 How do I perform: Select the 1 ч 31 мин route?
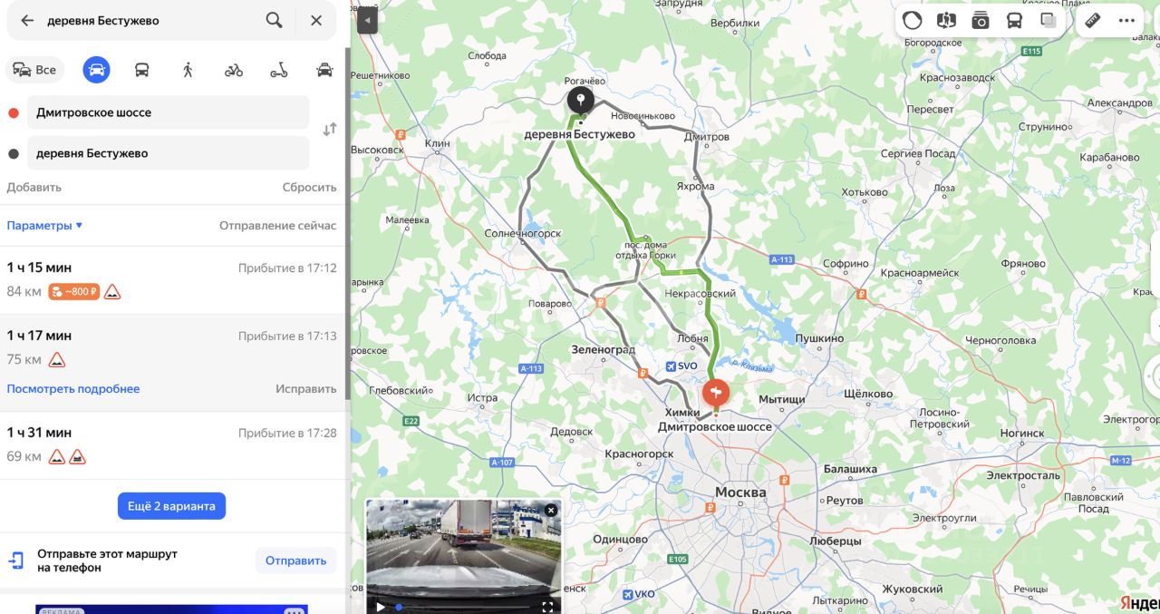(171, 444)
